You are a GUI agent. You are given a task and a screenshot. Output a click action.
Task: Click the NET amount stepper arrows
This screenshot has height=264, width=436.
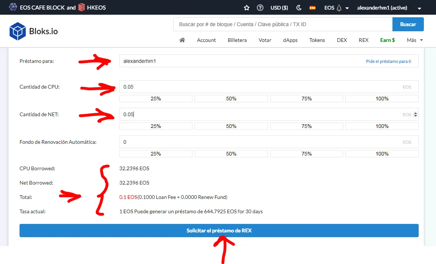415,114
